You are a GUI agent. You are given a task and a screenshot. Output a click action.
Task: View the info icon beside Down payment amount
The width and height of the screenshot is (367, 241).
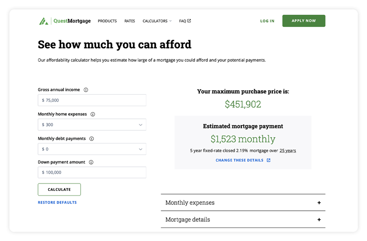coord(91,162)
